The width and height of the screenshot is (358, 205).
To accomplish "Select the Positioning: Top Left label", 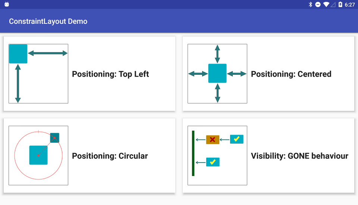I will [110, 74].
